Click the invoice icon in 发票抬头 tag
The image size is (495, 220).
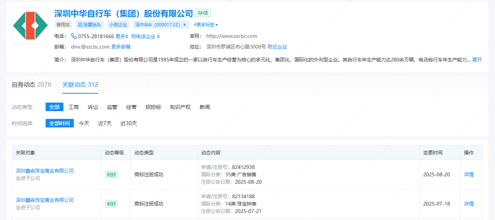click(80, 25)
